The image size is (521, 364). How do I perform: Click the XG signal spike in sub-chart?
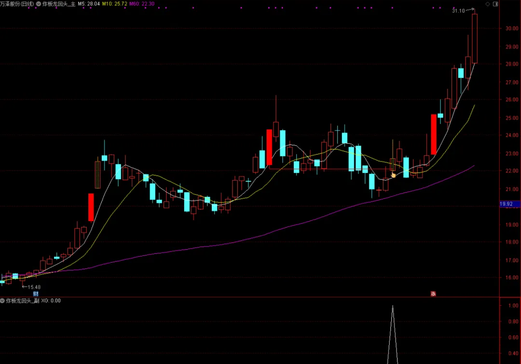(393, 334)
